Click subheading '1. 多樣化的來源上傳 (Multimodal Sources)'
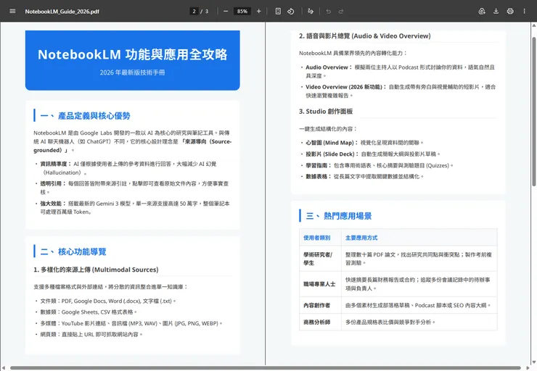Image resolution: width=537 pixels, height=371 pixels. pyautogui.click(x=96, y=270)
